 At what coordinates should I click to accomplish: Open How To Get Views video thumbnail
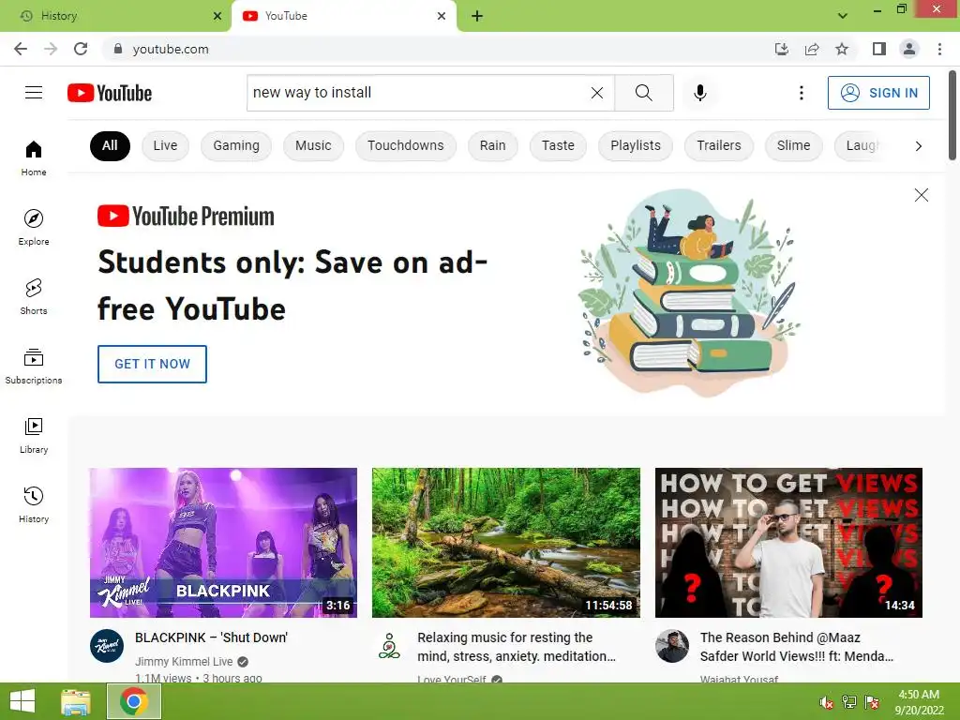pyautogui.click(x=788, y=543)
